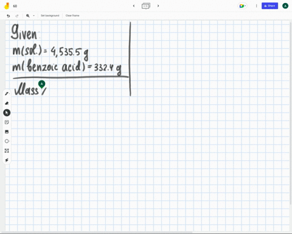Redo the last action
This screenshot has width=292, height=234.
pos(17,16)
